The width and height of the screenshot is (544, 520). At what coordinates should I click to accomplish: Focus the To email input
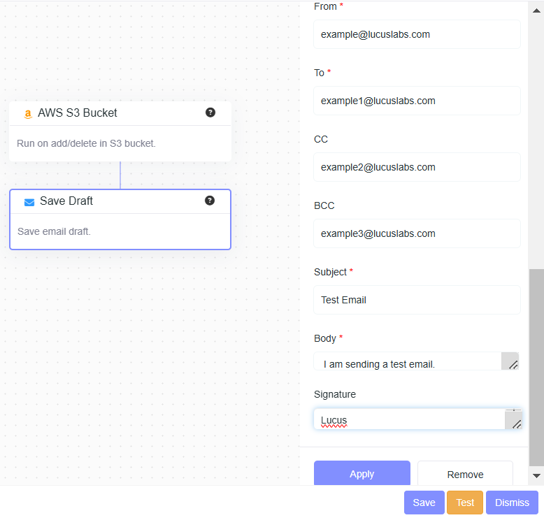click(x=417, y=101)
